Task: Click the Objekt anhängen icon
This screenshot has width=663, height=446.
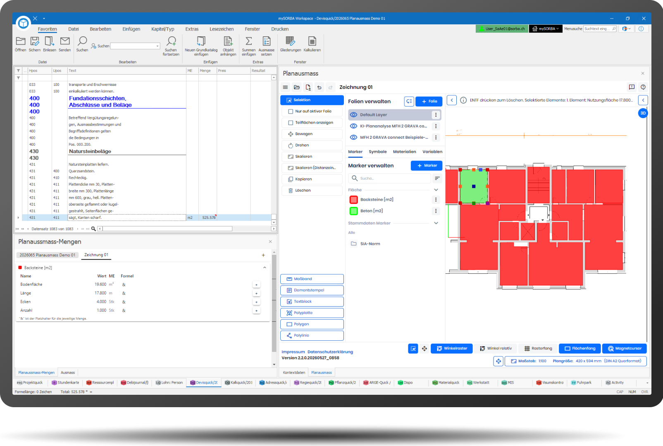Action: pos(228,41)
